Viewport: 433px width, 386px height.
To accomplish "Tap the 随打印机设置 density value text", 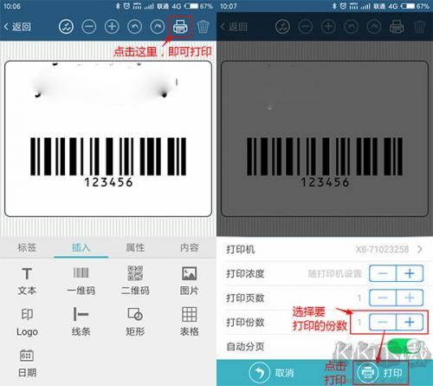I will click(334, 273).
